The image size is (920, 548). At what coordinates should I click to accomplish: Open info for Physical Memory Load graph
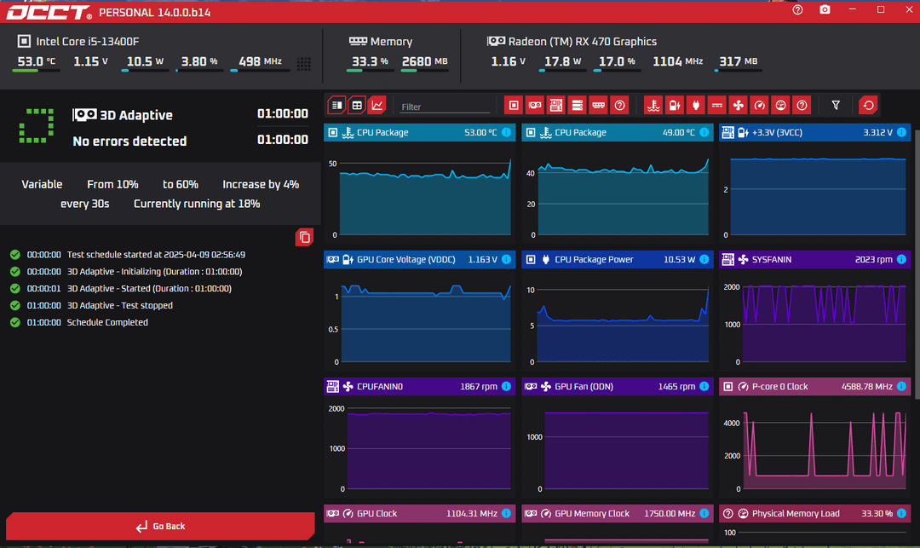point(902,513)
